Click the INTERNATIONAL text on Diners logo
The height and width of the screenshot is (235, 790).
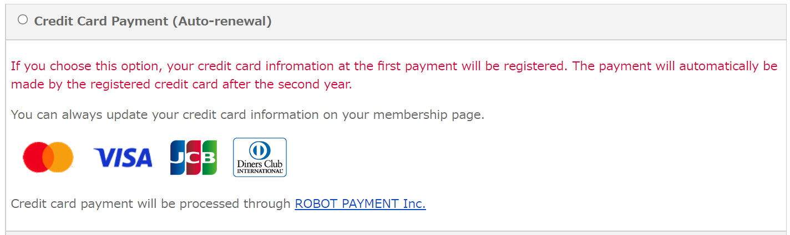(260, 171)
